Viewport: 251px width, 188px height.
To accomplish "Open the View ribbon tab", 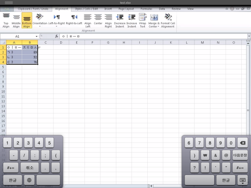I will click(x=190, y=9).
